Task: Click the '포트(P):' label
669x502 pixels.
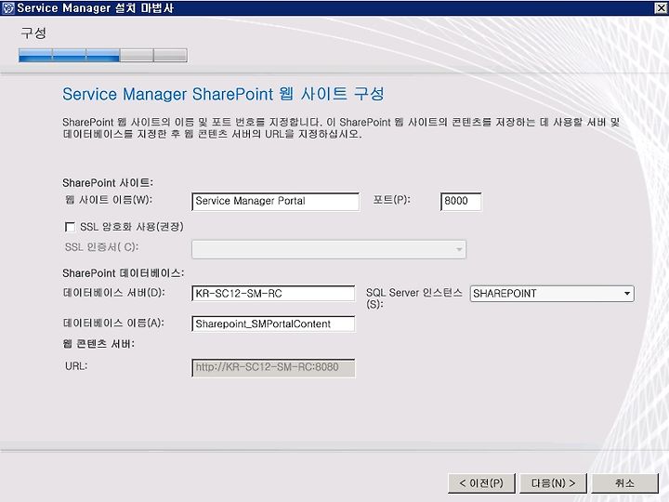Action: click(392, 200)
